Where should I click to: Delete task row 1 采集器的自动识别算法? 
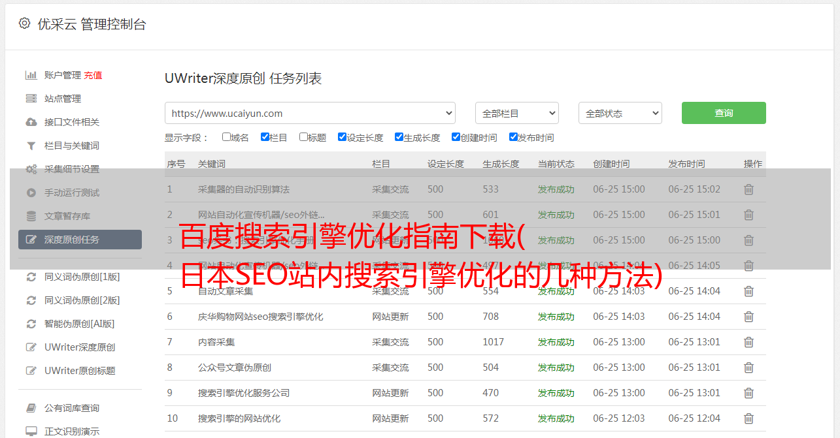coord(748,189)
